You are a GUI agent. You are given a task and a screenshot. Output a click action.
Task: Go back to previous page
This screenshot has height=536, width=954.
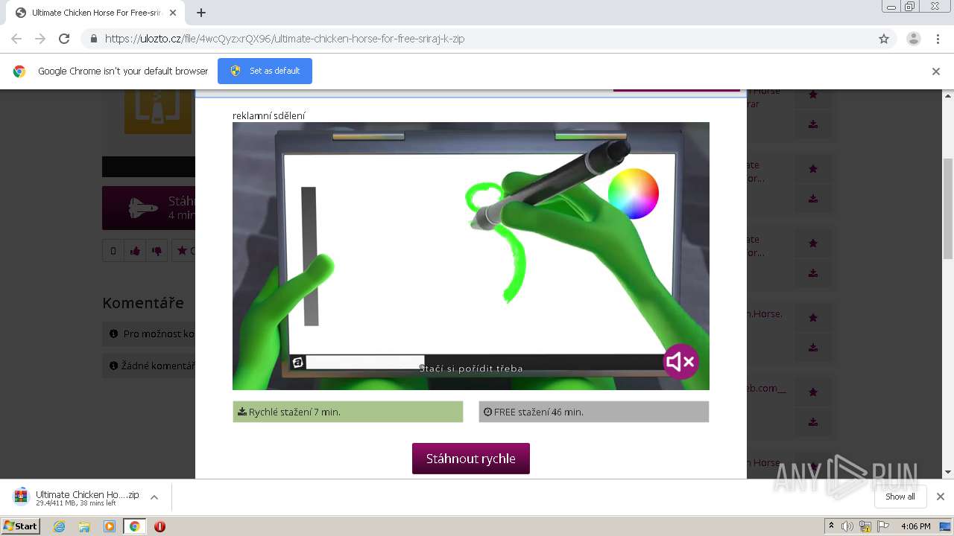tap(16, 39)
